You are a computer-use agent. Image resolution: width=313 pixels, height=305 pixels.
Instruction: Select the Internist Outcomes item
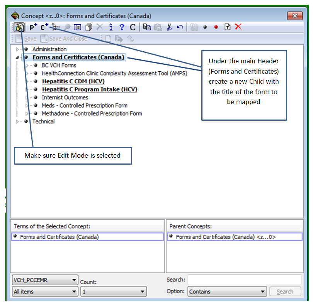(x=65, y=98)
